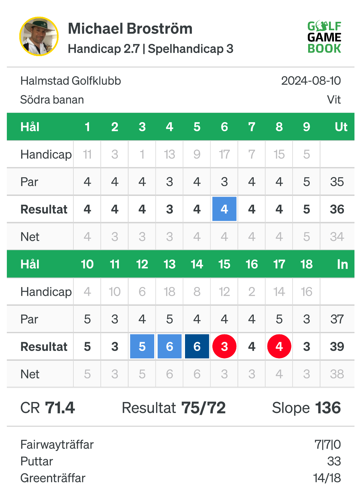Viewport: 361px width, 503px height.
Task: Click the Golf GameBook logo
Action: click(x=324, y=37)
